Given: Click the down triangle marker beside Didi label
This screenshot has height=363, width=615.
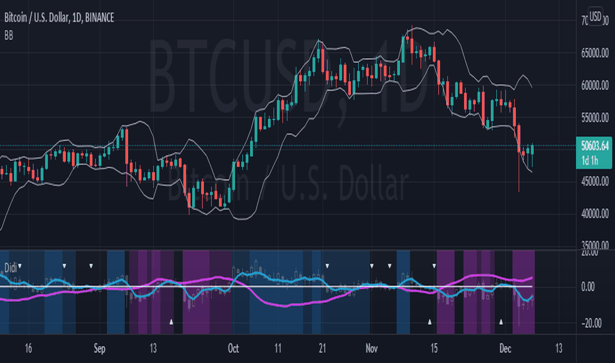Looking at the screenshot, I should point(20,266).
